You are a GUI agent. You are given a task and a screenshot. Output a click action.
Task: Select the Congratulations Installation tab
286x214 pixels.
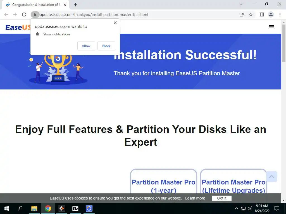click(36, 5)
